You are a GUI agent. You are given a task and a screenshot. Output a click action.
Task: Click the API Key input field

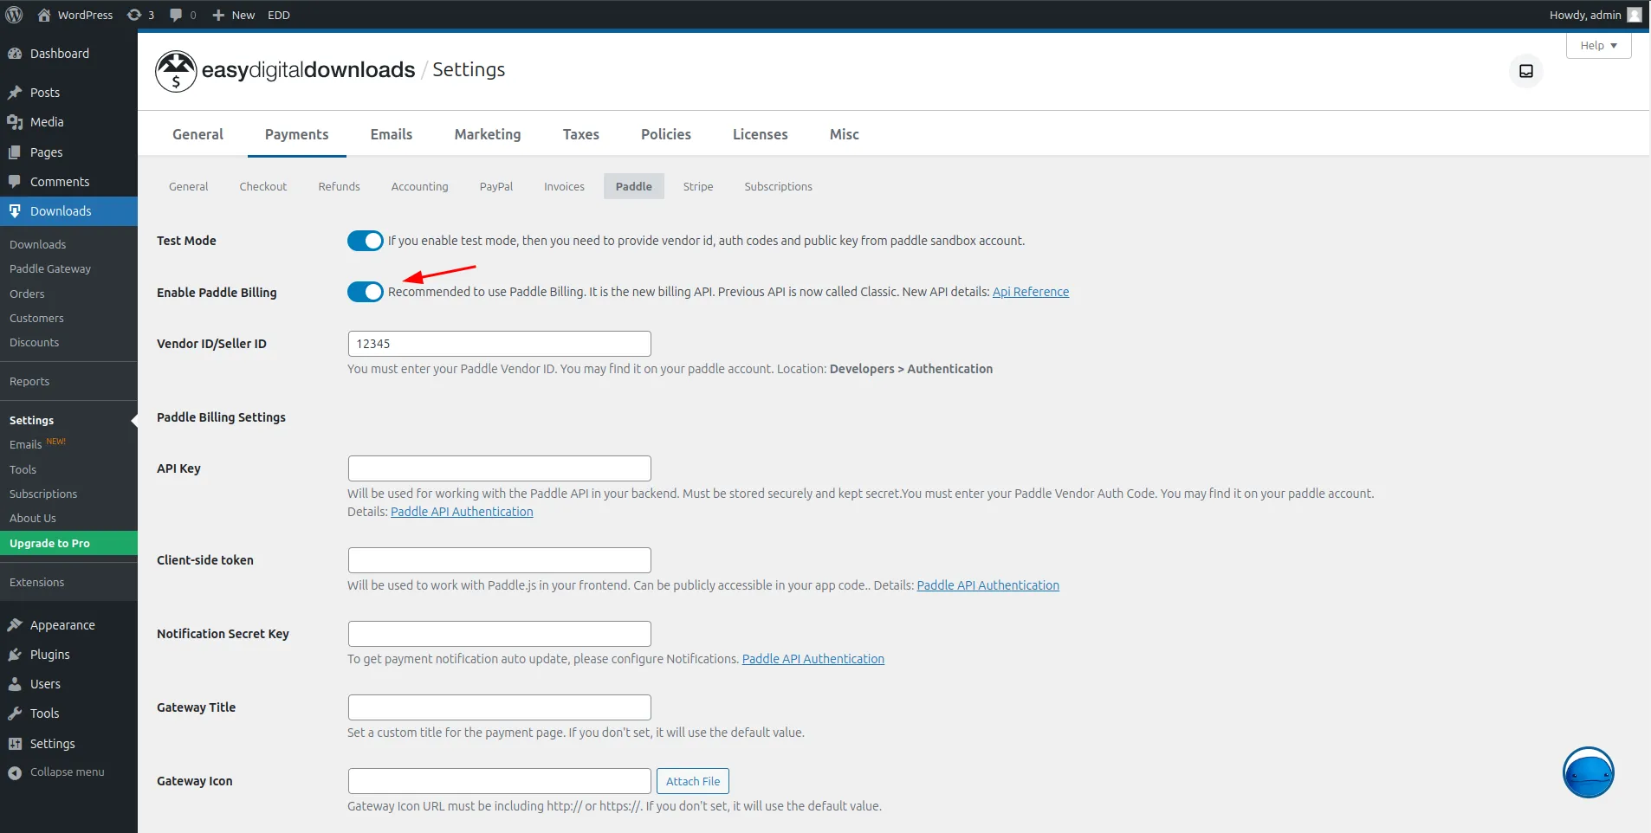pos(500,468)
